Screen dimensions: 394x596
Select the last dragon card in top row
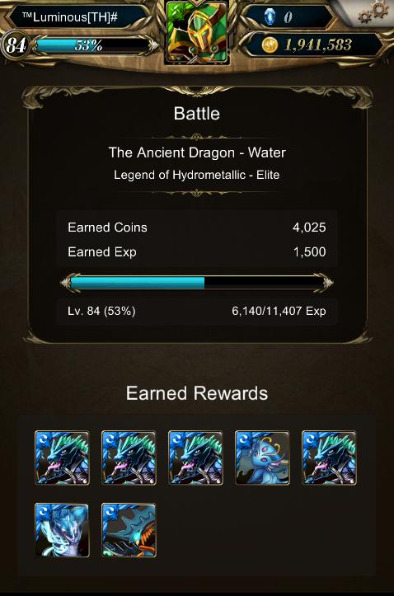click(330, 458)
